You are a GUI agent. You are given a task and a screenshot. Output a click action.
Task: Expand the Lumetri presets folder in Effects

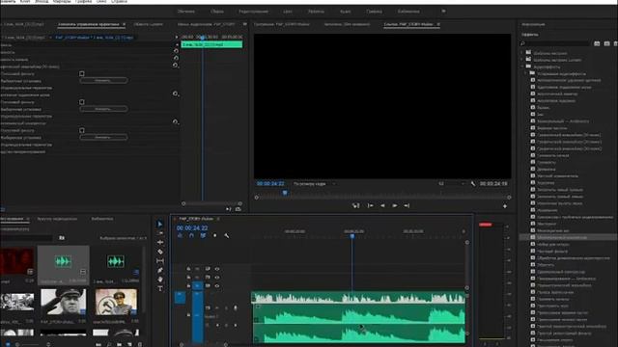[x=522, y=60]
